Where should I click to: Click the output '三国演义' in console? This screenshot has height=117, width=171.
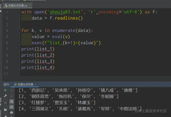pyautogui.click(x=40, y=109)
